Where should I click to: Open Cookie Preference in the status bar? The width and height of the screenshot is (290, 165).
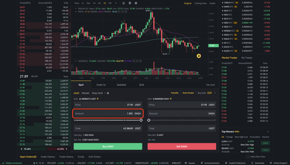[x=235, y=163]
